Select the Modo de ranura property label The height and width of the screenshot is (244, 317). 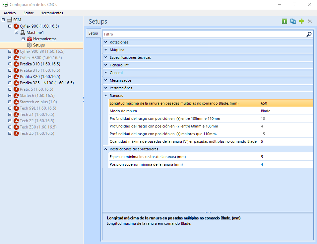123,111
